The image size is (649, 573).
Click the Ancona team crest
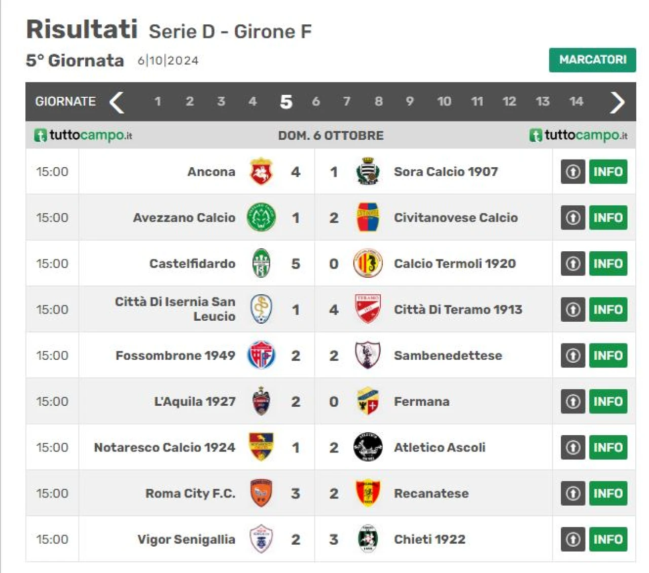(x=261, y=171)
